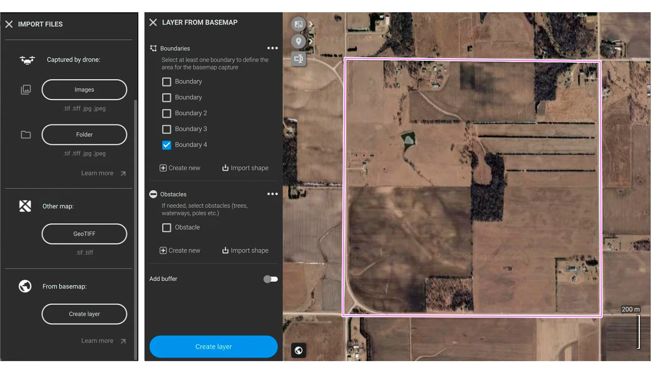The height and width of the screenshot is (366, 651).
Task: Click the GeoTIFF import button
Action: tap(84, 234)
